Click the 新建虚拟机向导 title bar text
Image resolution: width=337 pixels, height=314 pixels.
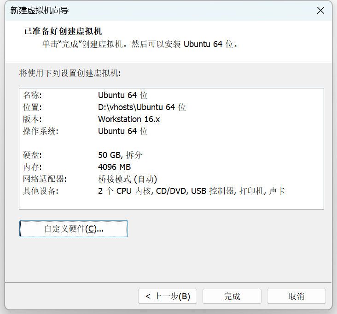(x=40, y=10)
